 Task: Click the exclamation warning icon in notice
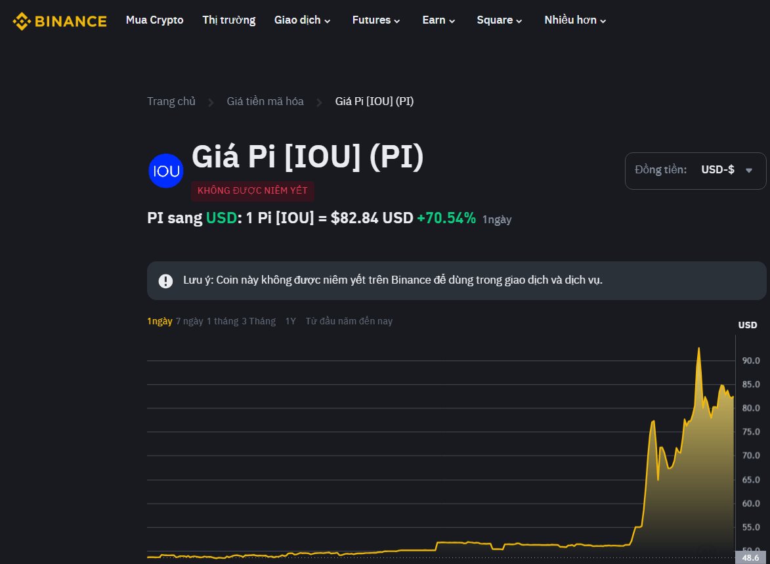pyautogui.click(x=165, y=281)
